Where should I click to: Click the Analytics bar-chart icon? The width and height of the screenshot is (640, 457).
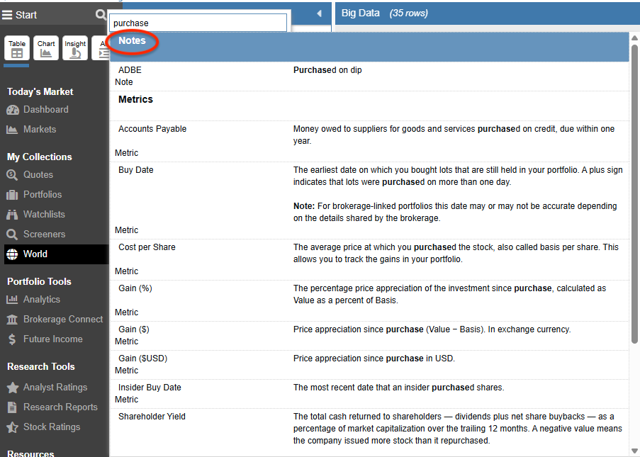click(12, 300)
